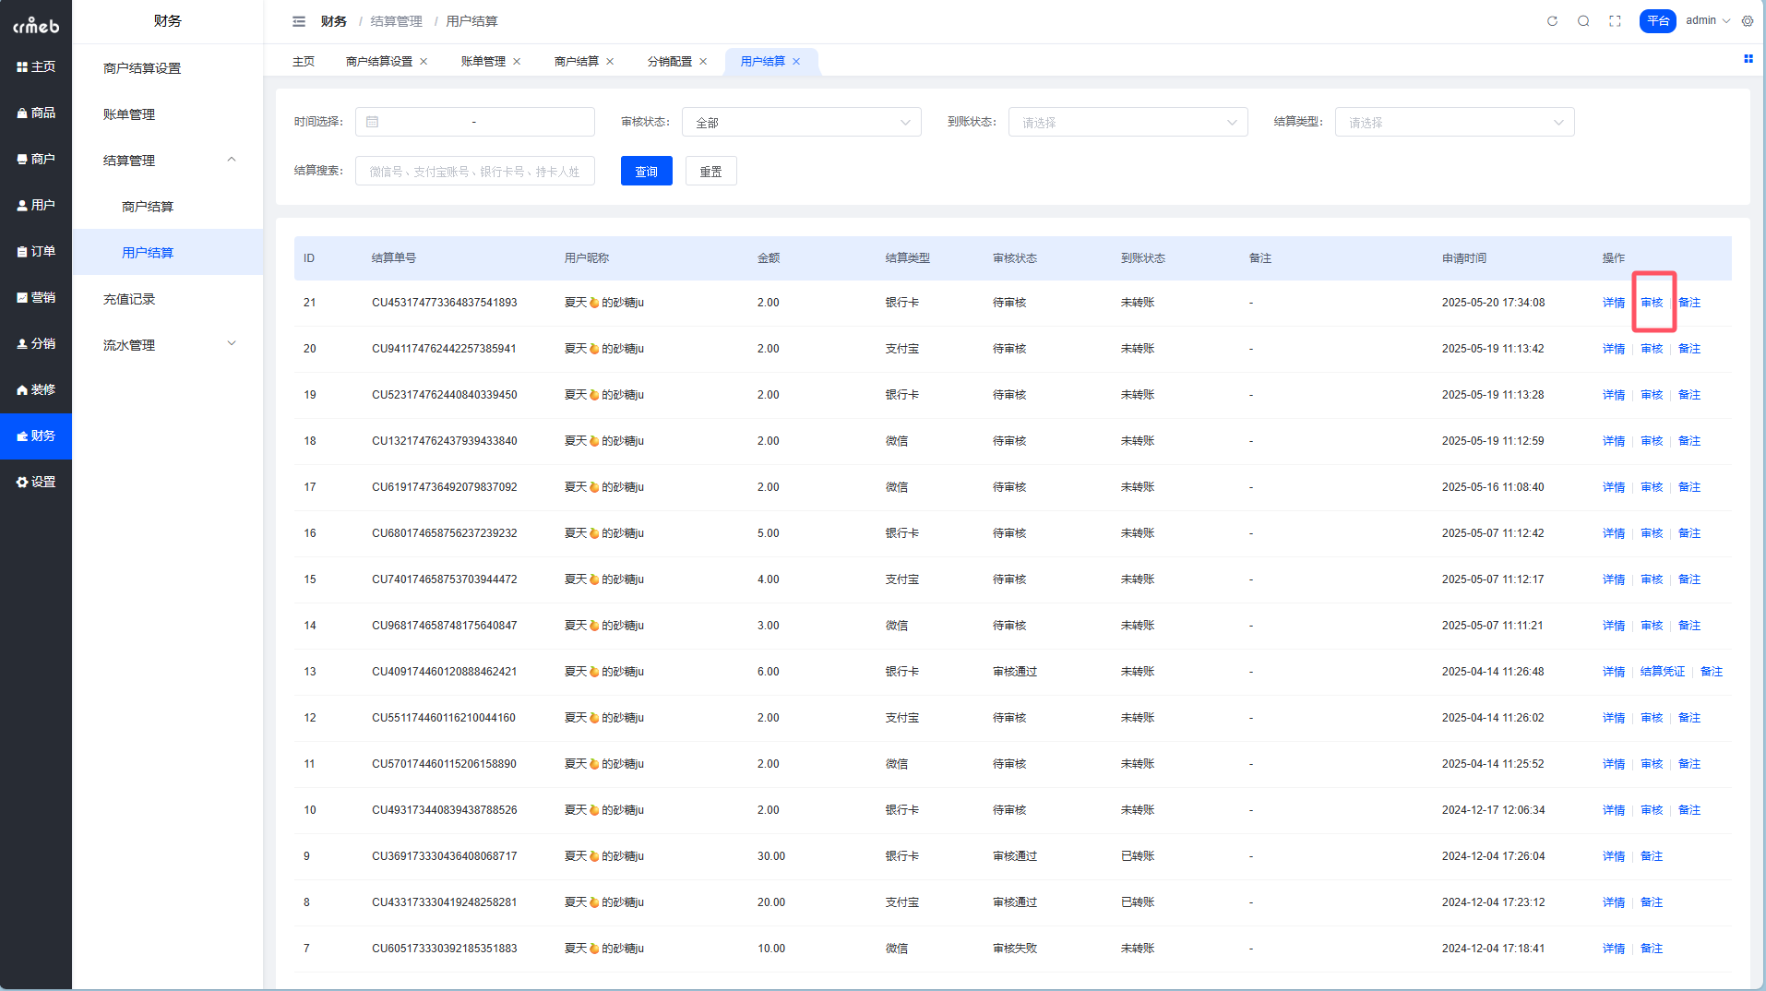
Task: Open the search magnifier icon
Action: click(1583, 21)
